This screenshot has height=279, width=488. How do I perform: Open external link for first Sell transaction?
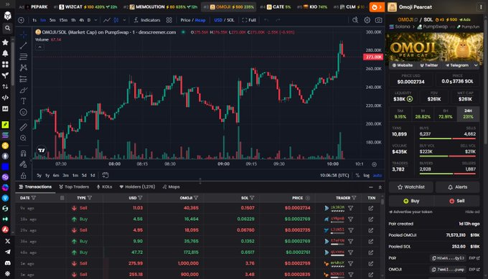point(371,208)
